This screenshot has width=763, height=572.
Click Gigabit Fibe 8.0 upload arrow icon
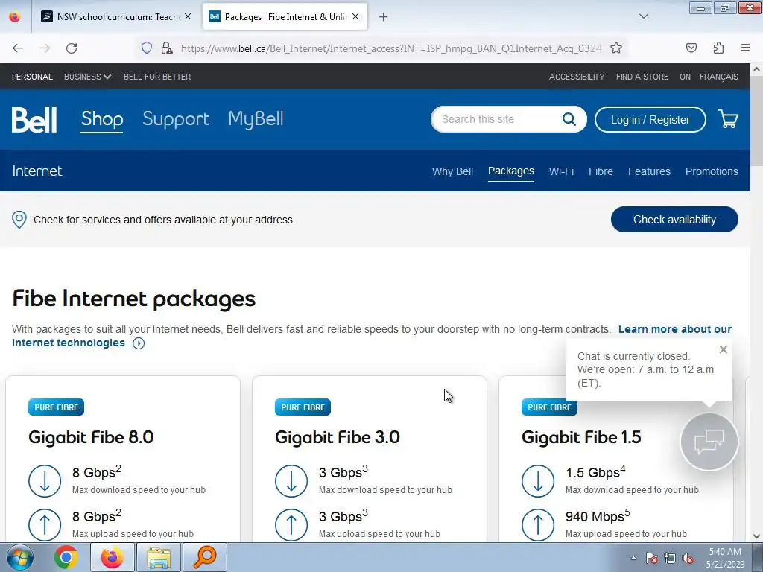(45, 525)
